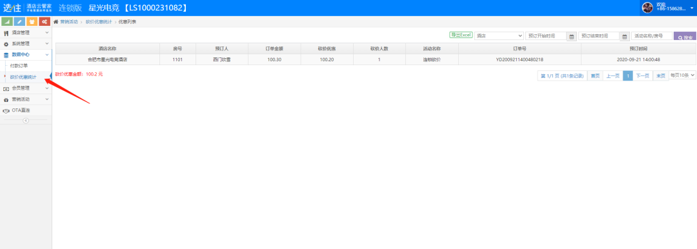Click the 第 1/1 页 record summary
697x249 pixels.
[x=562, y=75]
